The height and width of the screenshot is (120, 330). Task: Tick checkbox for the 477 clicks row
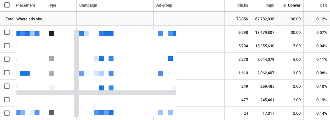click(7, 99)
